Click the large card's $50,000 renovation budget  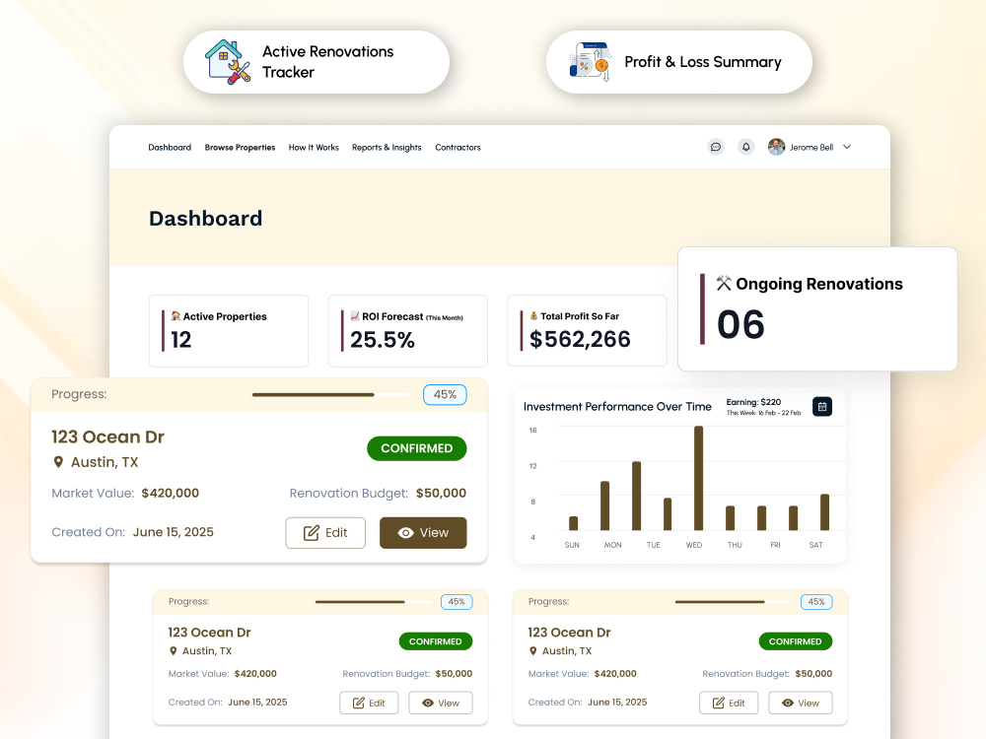point(442,494)
